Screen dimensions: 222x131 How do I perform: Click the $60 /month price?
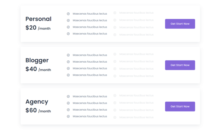pos(38,111)
